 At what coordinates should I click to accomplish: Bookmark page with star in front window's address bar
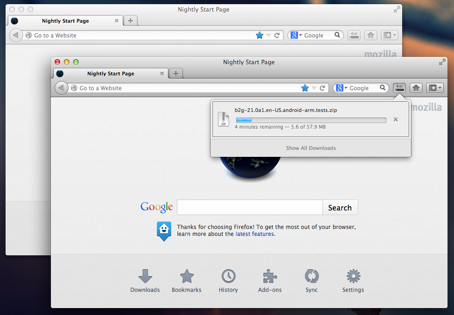(x=305, y=88)
